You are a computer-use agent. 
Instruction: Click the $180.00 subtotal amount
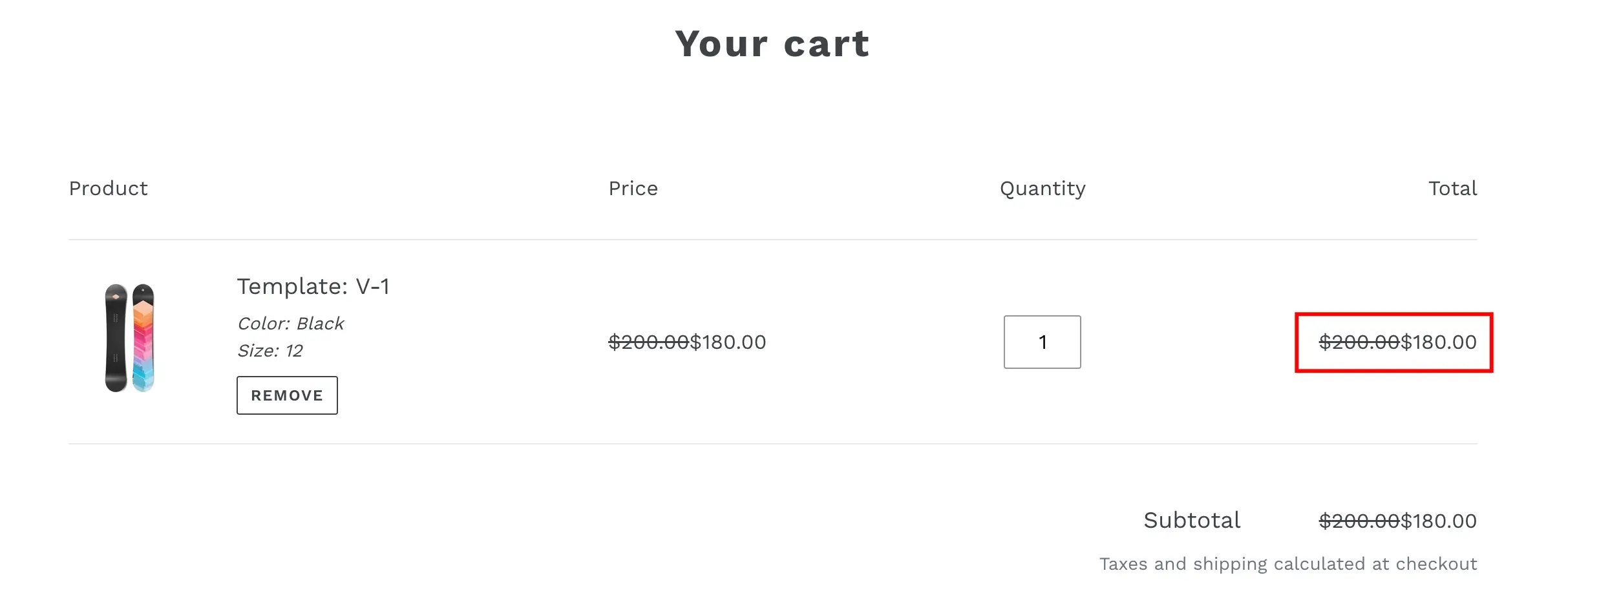(1439, 521)
